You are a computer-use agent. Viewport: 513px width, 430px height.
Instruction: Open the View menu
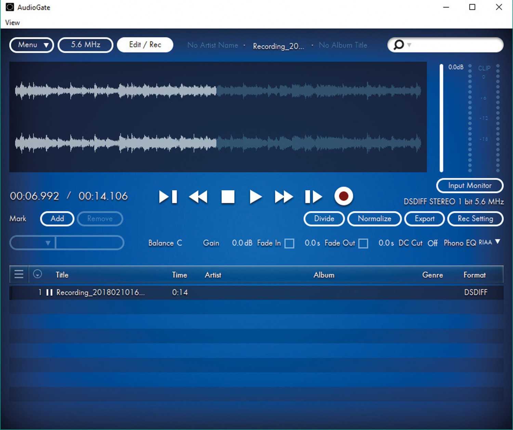click(x=12, y=23)
